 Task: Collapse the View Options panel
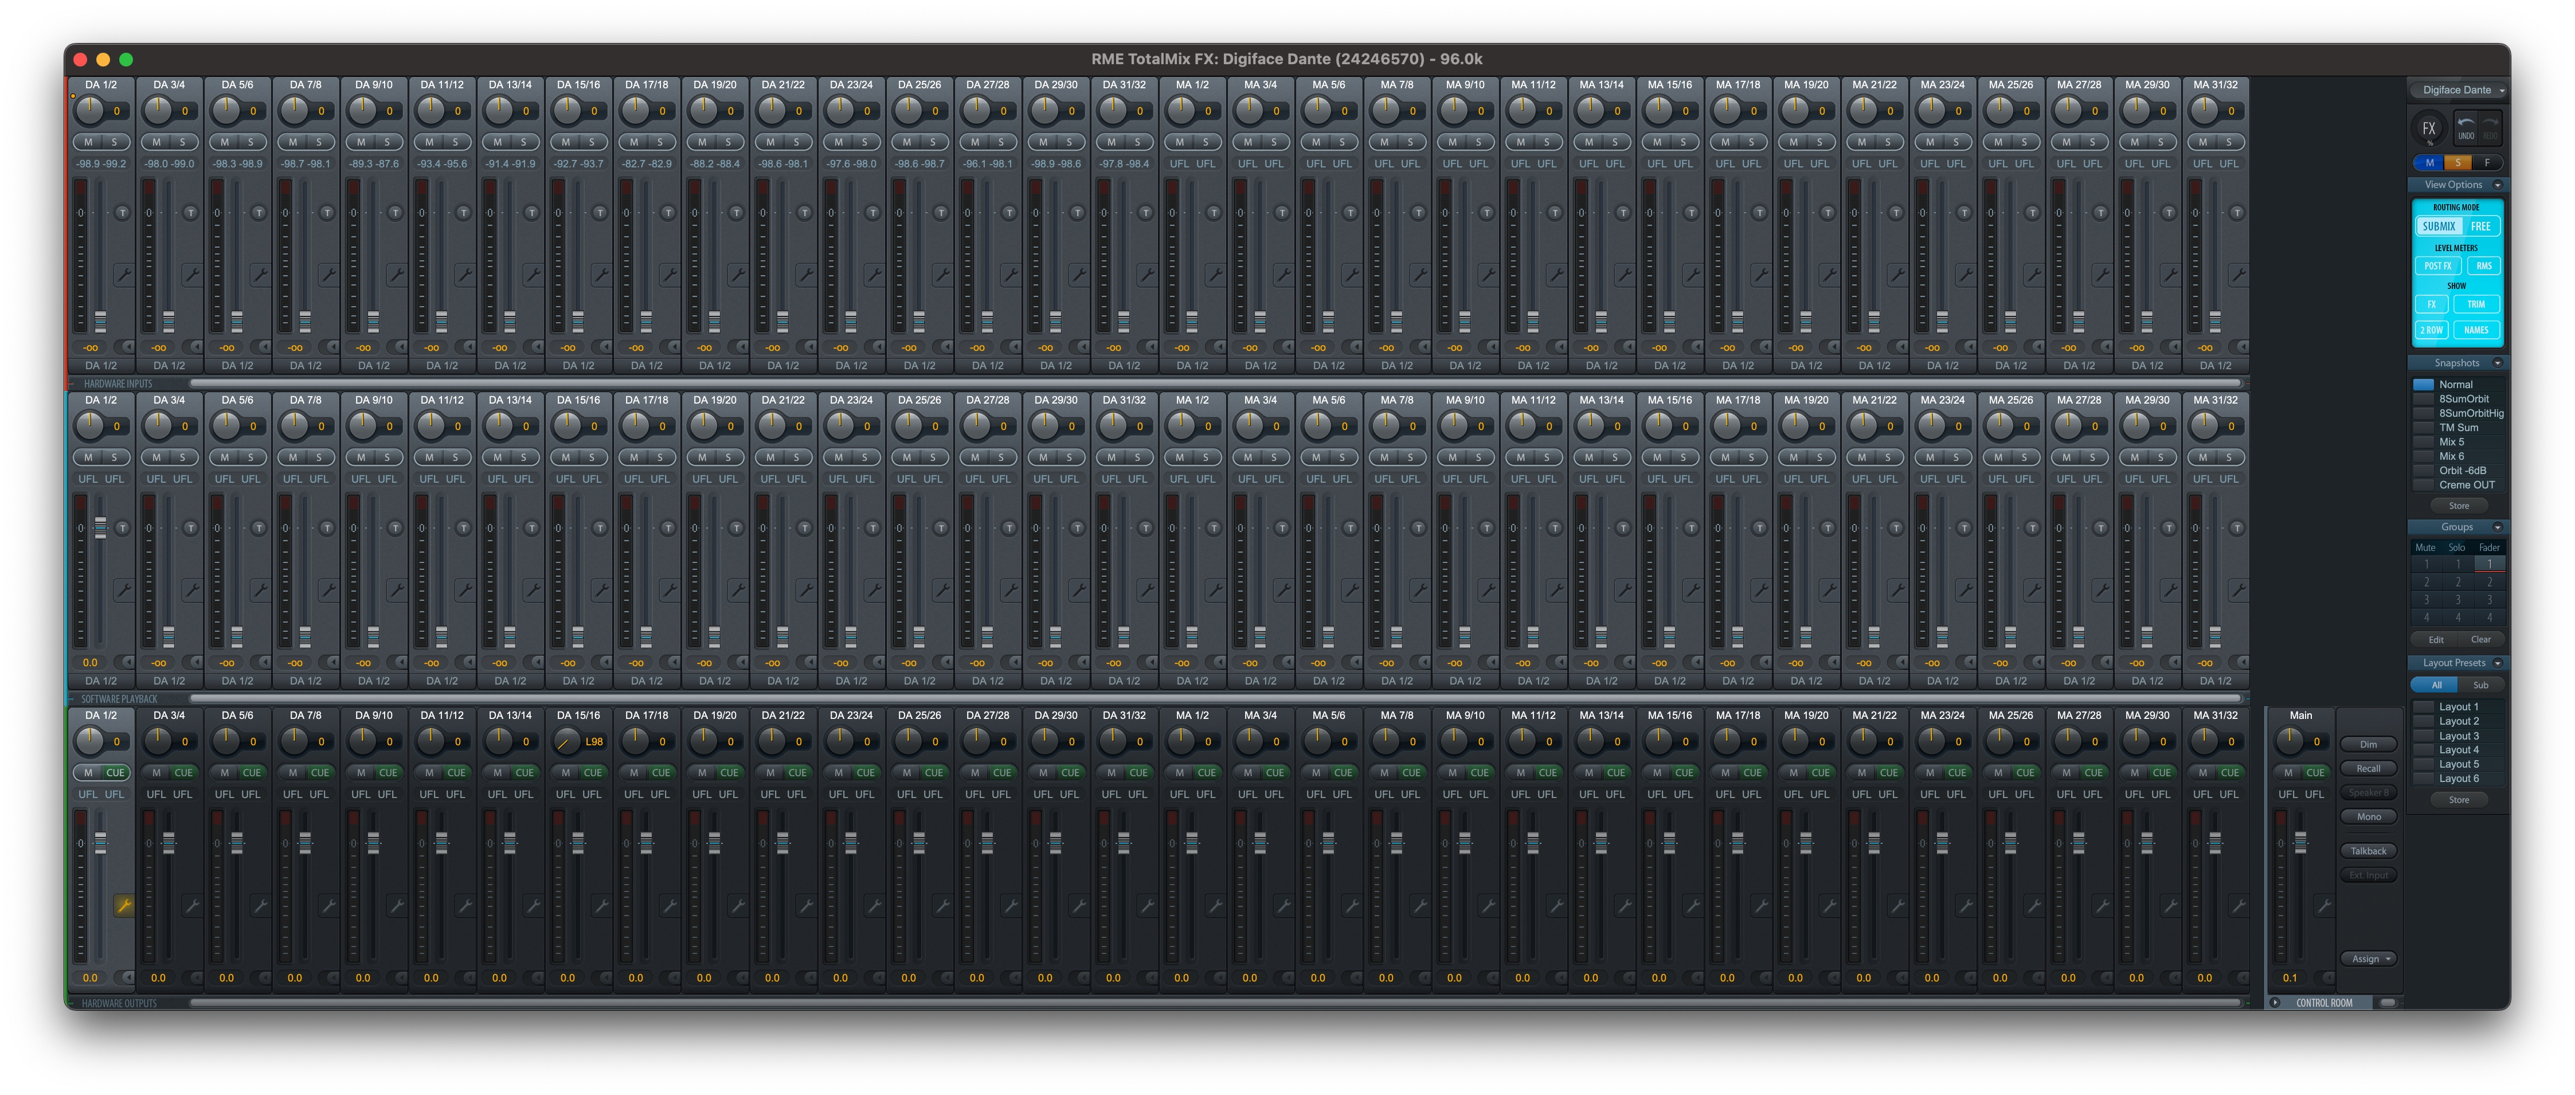(x=2497, y=185)
